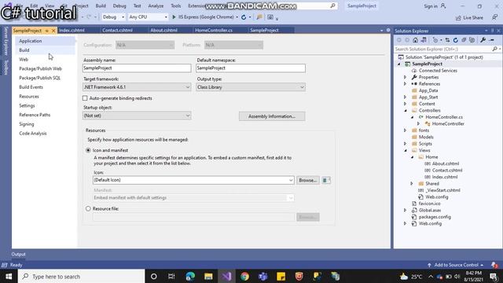The height and width of the screenshot is (283, 503).
Task: Expand the Shared folder
Action: click(x=412, y=183)
